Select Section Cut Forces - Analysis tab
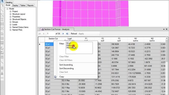169x95 pixels. [57, 29]
